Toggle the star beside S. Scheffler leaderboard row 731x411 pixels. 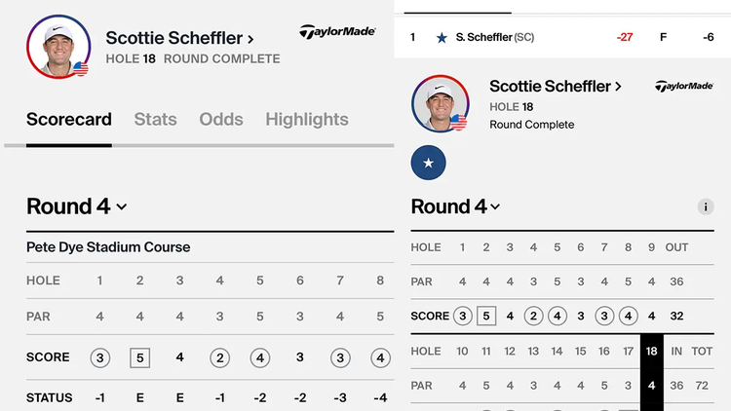pos(442,38)
